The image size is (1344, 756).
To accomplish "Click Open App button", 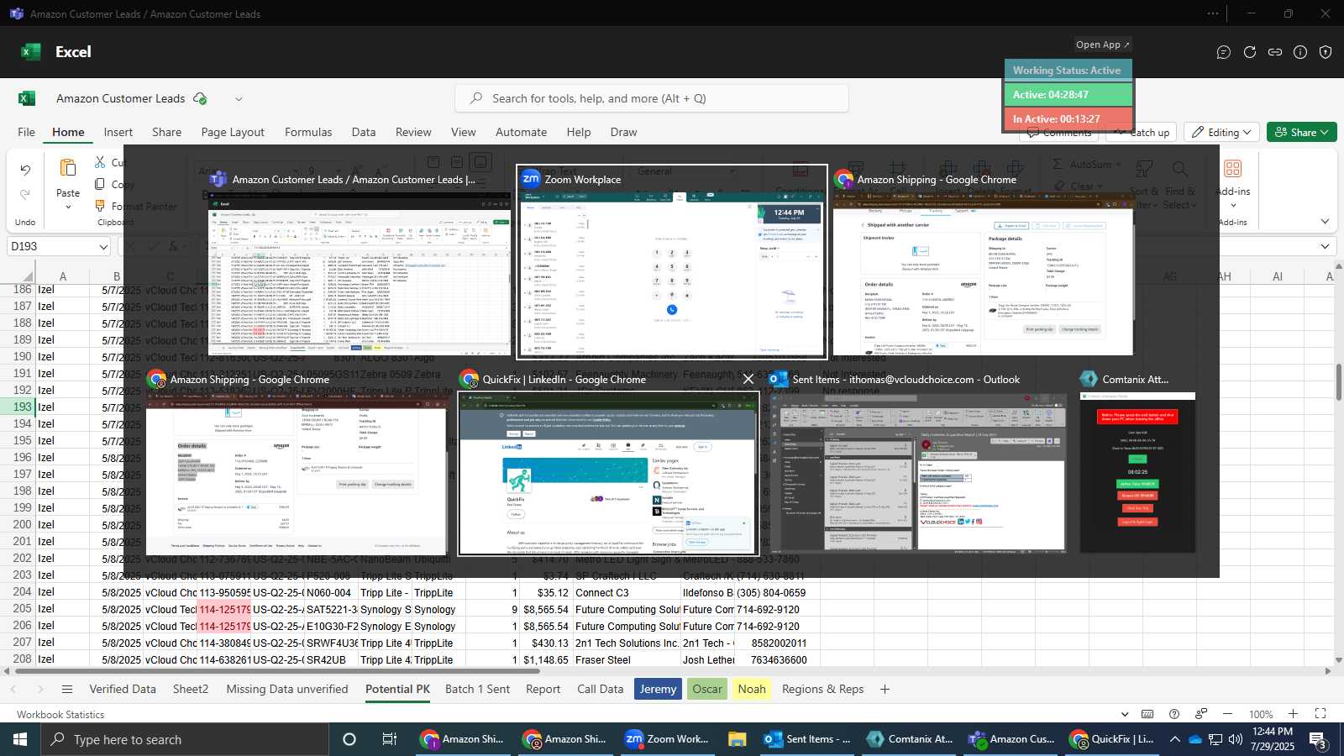I will pyautogui.click(x=1103, y=45).
